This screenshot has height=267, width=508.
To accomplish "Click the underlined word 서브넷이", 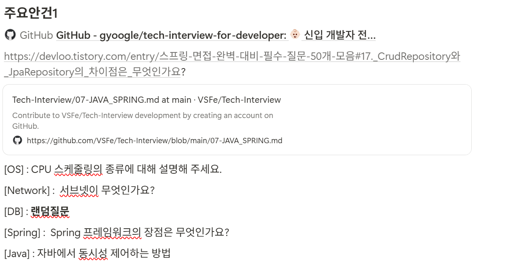I will 79,190.
